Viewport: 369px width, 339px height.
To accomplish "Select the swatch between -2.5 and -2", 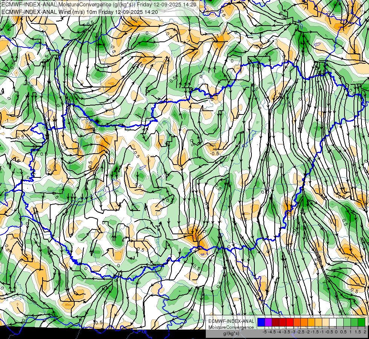I will tap(304, 322).
